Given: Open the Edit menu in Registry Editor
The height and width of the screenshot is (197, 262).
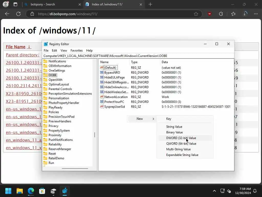Looking at the screenshot, I should pos(54,51).
